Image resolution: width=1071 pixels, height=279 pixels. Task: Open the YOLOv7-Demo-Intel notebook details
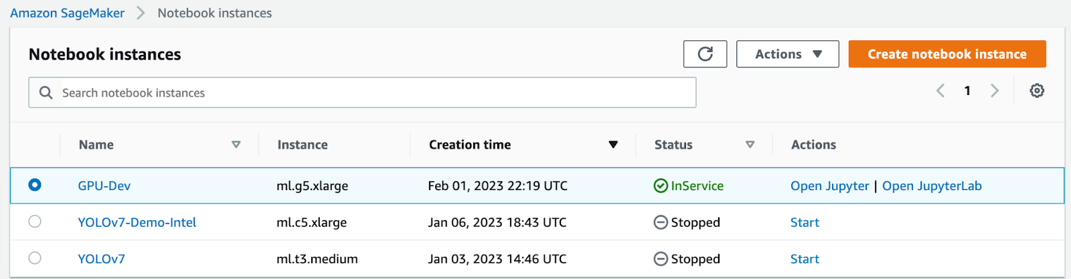(137, 222)
